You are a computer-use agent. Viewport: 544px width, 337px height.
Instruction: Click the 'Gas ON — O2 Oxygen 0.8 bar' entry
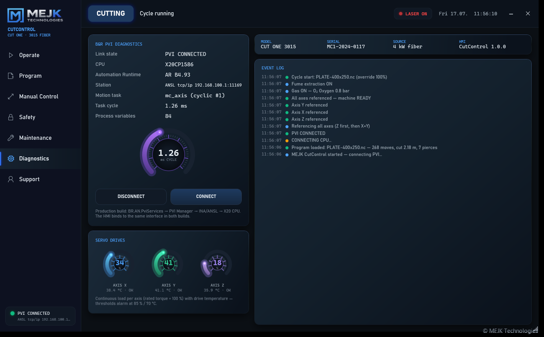coord(320,91)
